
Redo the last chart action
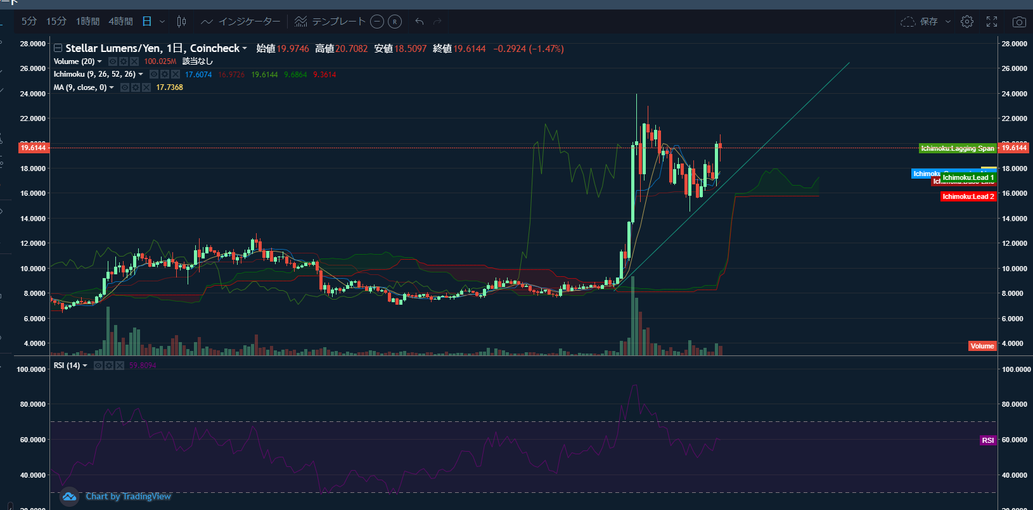(x=437, y=22)
